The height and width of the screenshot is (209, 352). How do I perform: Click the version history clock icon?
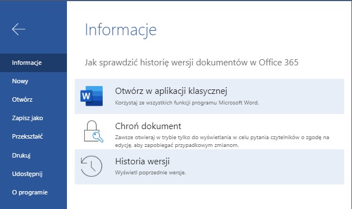[x=91, y=166]
